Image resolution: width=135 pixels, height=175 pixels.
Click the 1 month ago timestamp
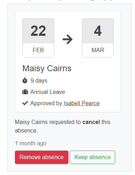point(31,143)
